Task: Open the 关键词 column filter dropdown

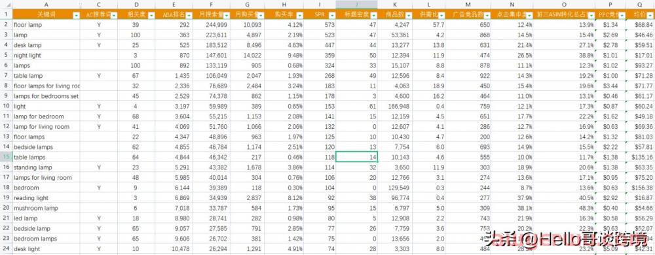Action: pyautogui.click(x=76, y=15)
